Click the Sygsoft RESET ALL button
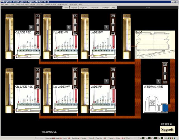 coord(168,129)
